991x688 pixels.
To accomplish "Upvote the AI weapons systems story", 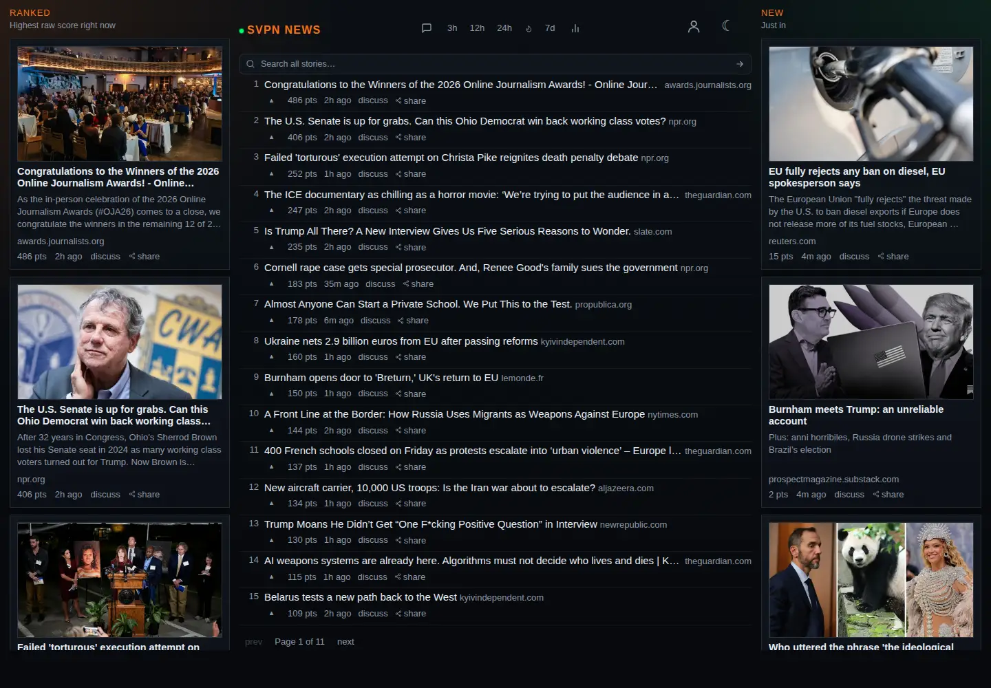I will click(272, 577).
